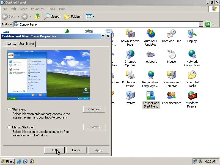The image size is (220, 165).
Task: Open the Help menu
Action: [x=62, y=9]
